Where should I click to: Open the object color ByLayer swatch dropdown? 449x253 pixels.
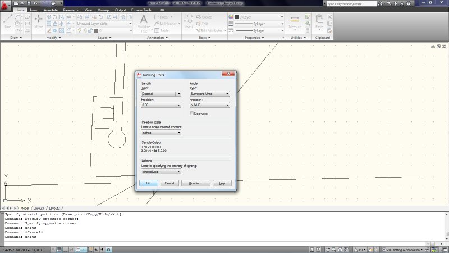point(259,17)
